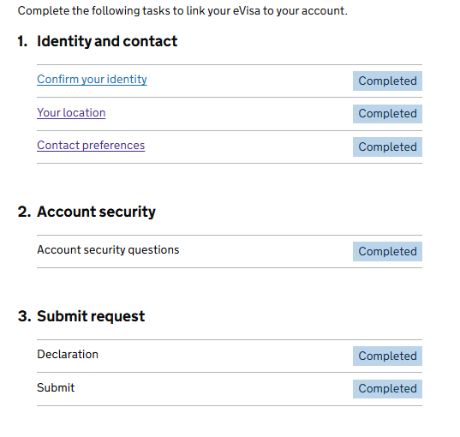
Task: Click the intro sentence about linking your eVisa
Action: [182, 11]
